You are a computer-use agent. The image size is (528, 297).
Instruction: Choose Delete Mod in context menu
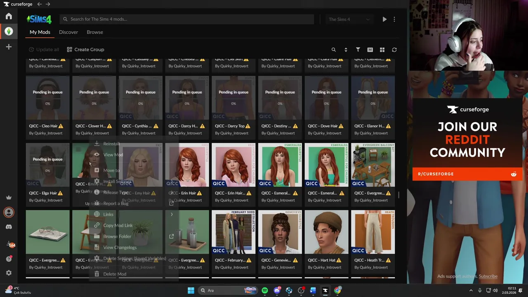pos(115,274)
